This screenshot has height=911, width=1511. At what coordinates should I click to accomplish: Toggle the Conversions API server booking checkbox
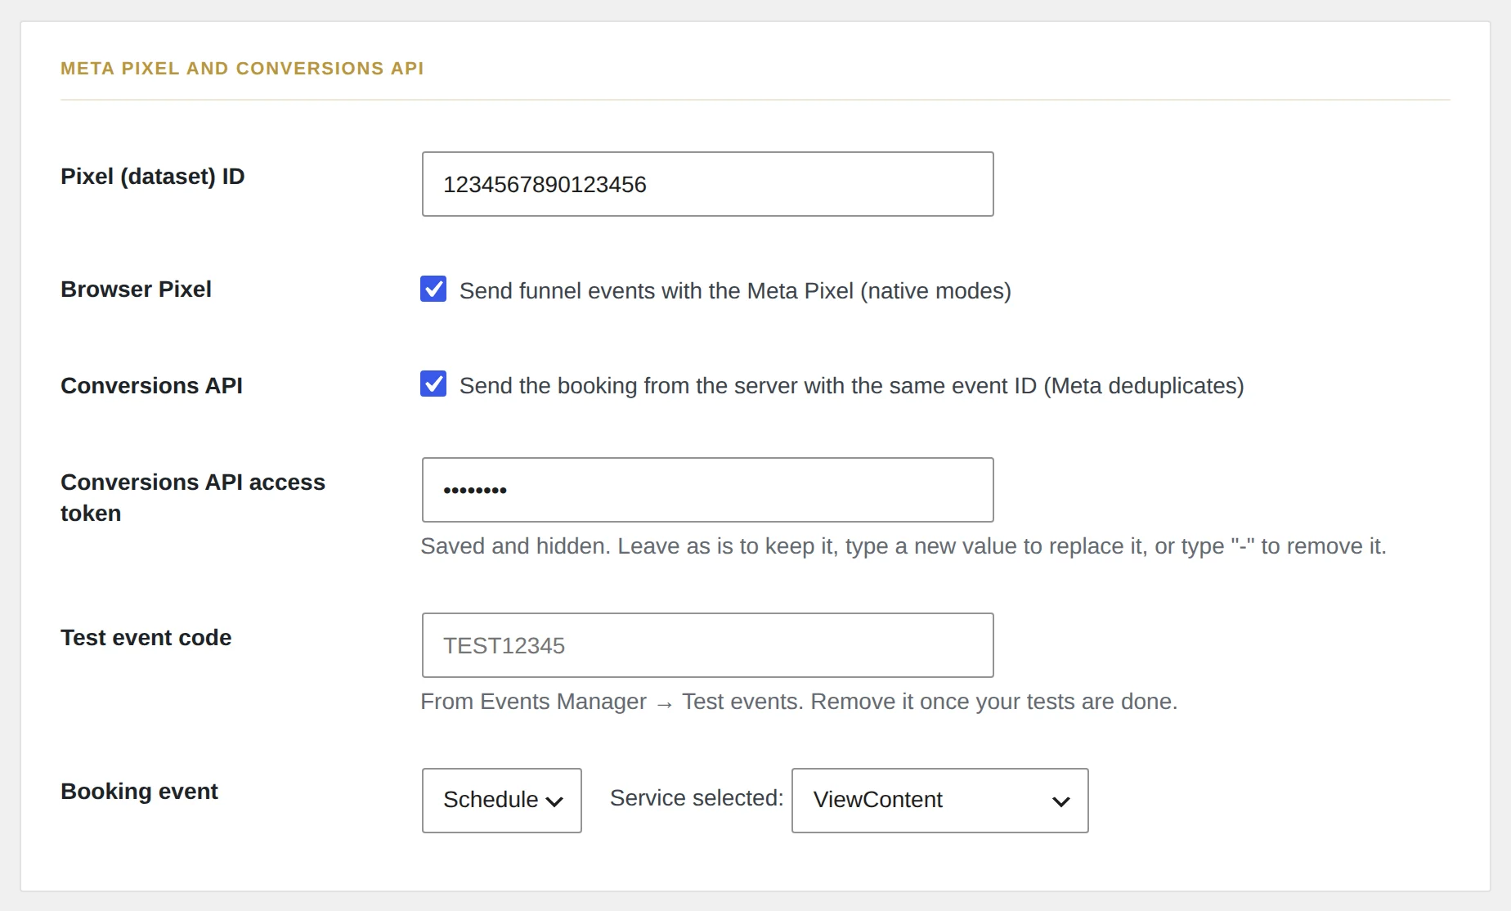[433, 384]
